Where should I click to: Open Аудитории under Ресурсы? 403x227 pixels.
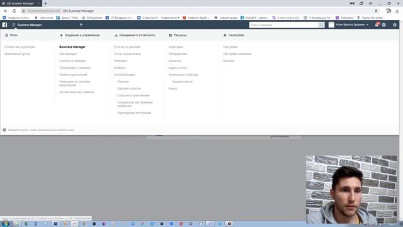[176, 47]
